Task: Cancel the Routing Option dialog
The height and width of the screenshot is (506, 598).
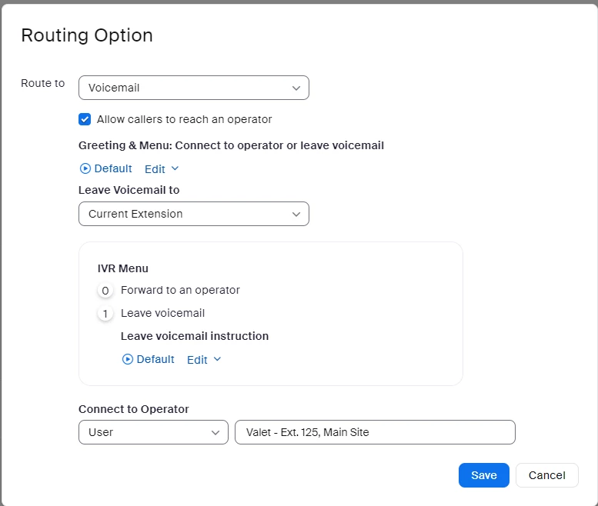Action: point(546,475)
